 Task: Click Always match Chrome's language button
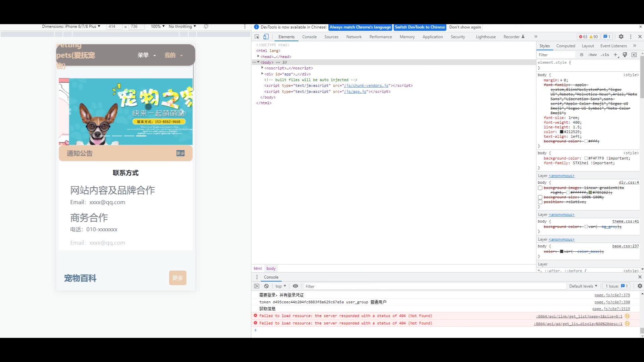click(x=360, y=27)
